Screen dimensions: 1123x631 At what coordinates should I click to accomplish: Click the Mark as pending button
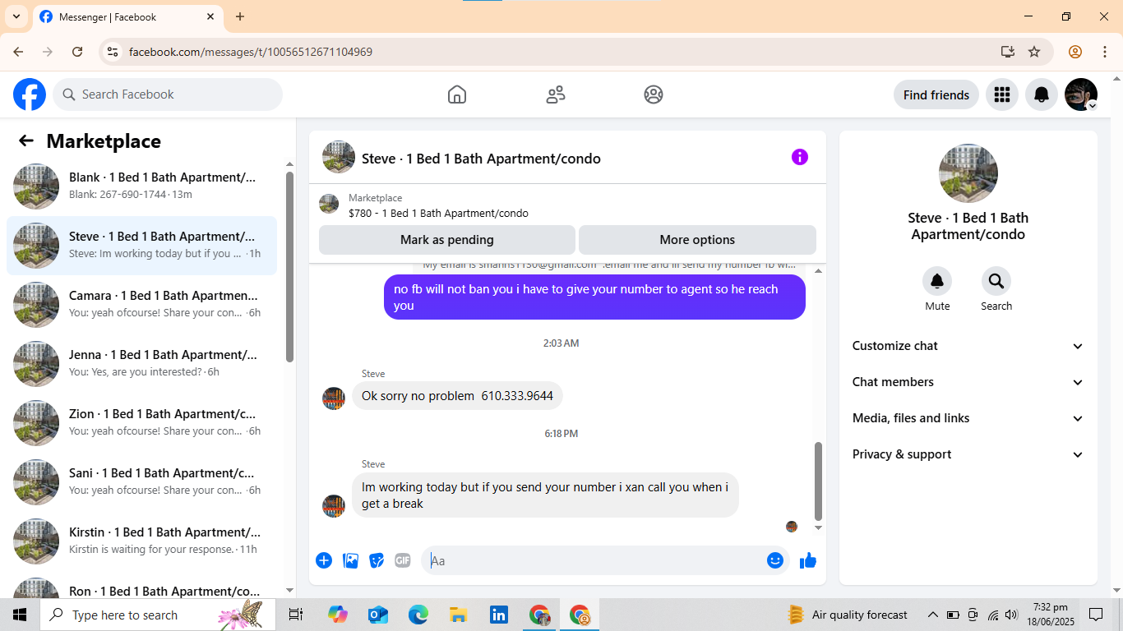(447, 240)
